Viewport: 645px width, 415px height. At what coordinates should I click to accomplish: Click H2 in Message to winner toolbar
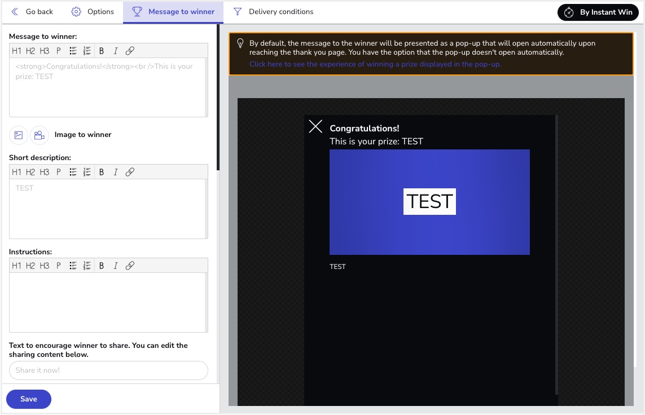pos(30,51)
